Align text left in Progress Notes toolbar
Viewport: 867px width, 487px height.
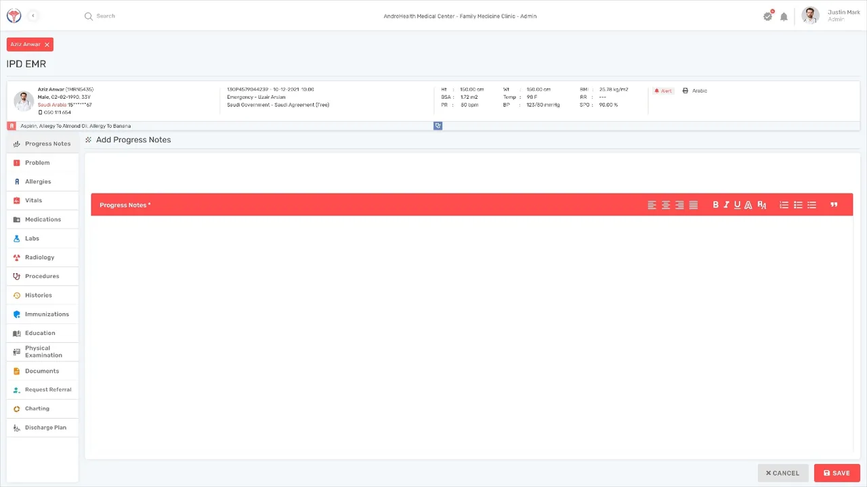click(652, 205)
